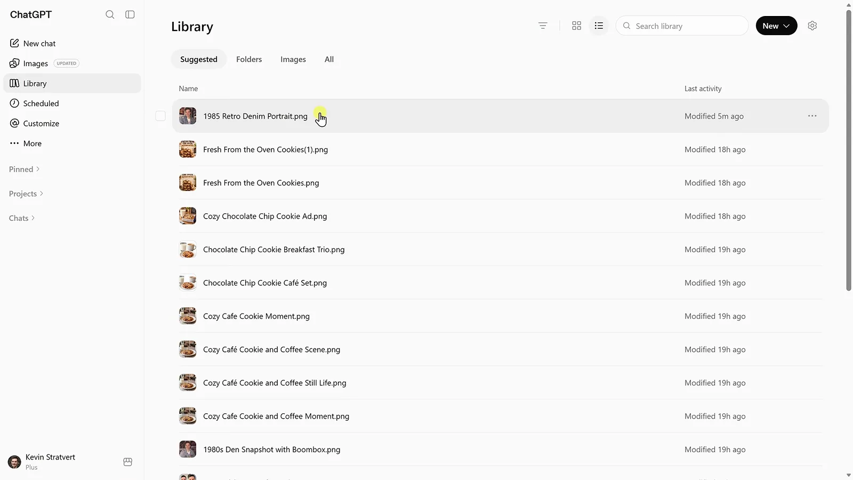853x480 pixels.
Task: Switch to the All tab
Action: tap(329, 59)
